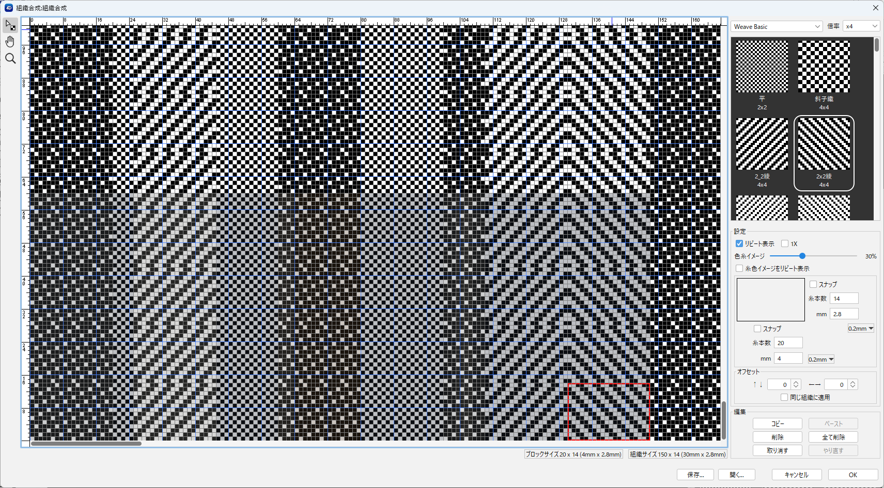
Task: Select the arrow selection tool
Action: point(10,25)
